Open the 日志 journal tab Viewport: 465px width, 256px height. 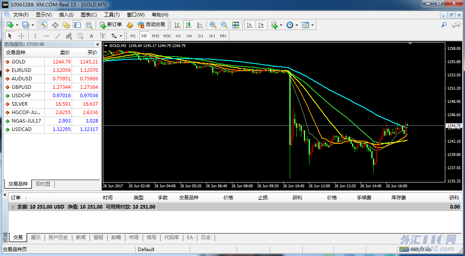[x=206, y=237]
